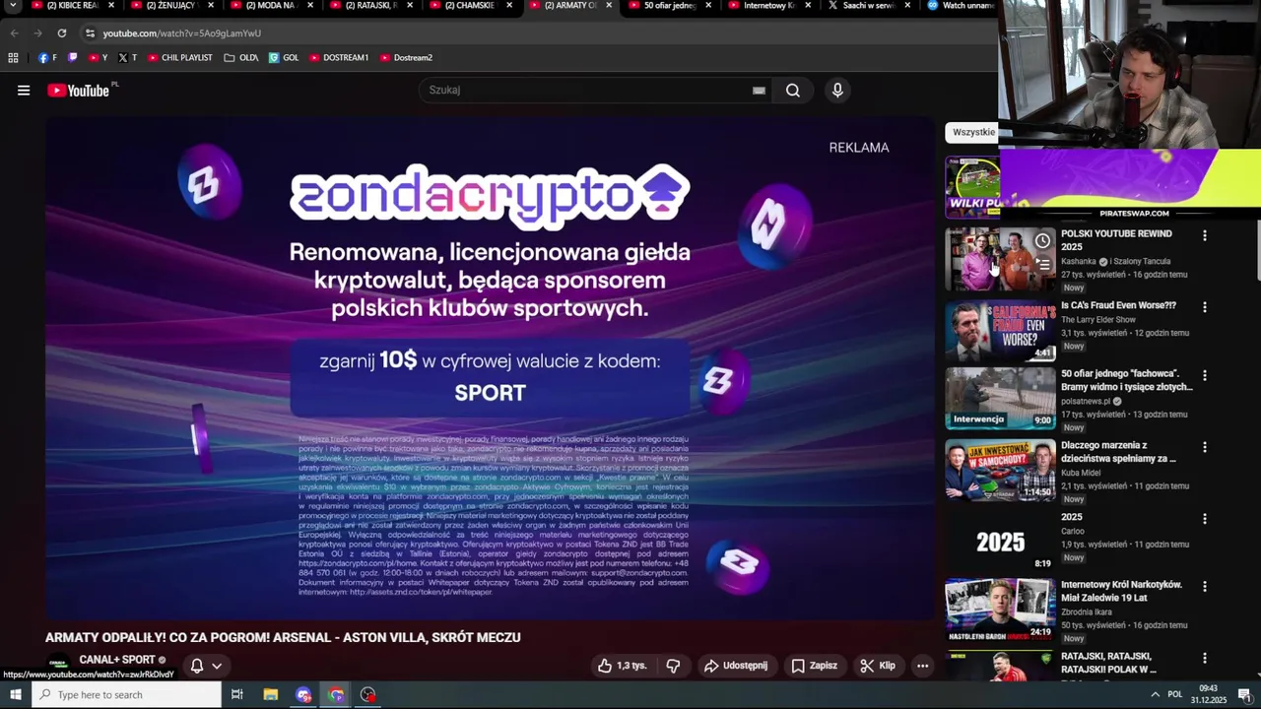
Task: Open options for 50 ofiar jednego fachowca
Action: click(x=1204, y=375)
